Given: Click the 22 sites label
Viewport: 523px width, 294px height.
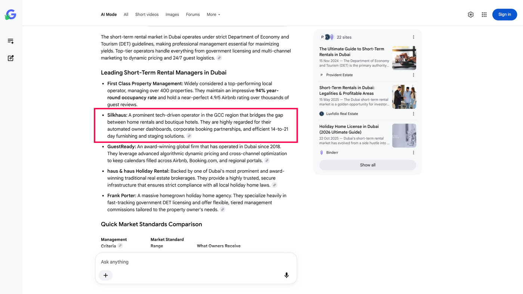Looking at the screenshot, I should (x=344, y=37).
